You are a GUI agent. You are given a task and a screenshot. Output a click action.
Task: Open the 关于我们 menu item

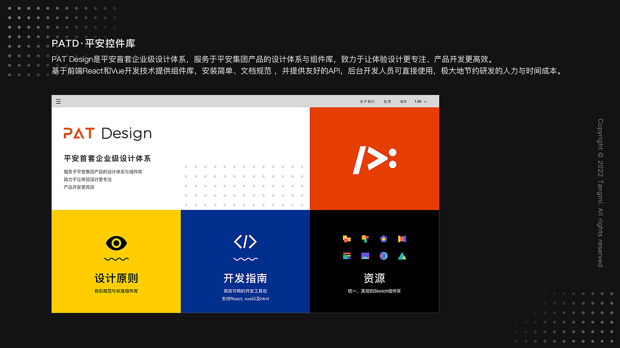point(367,101)
